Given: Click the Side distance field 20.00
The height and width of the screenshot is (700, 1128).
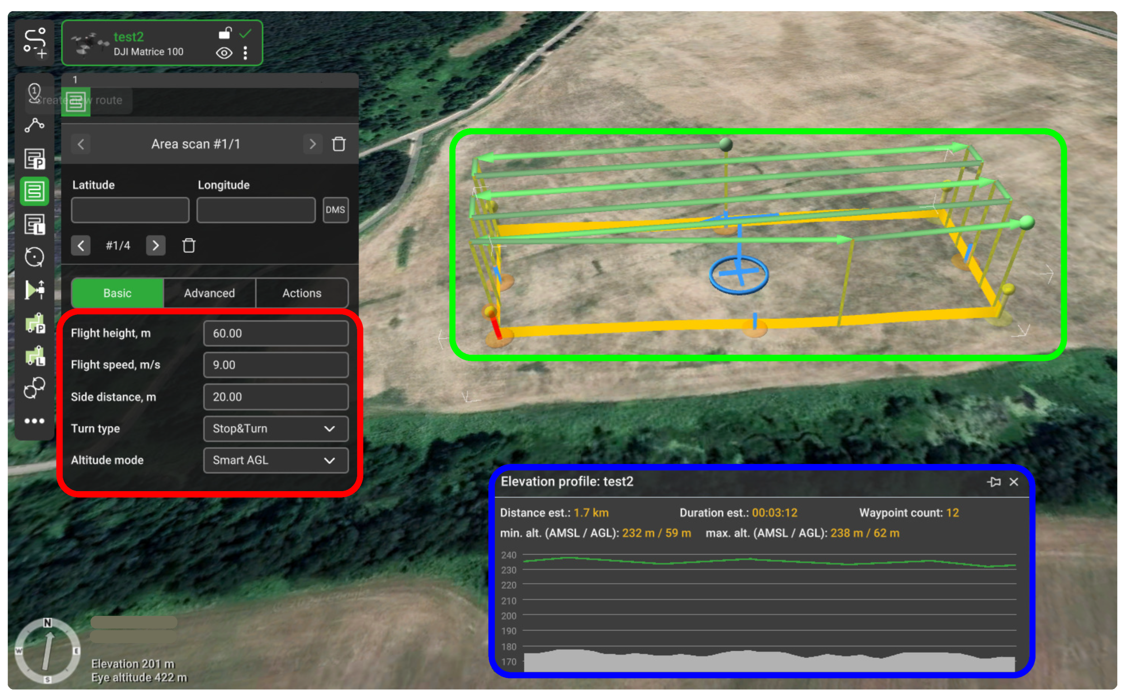Looking at the screenshot, I should [x=276, y=397].
